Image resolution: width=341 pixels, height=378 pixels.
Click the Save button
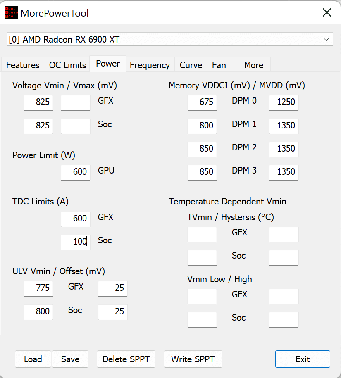point(70,359)
